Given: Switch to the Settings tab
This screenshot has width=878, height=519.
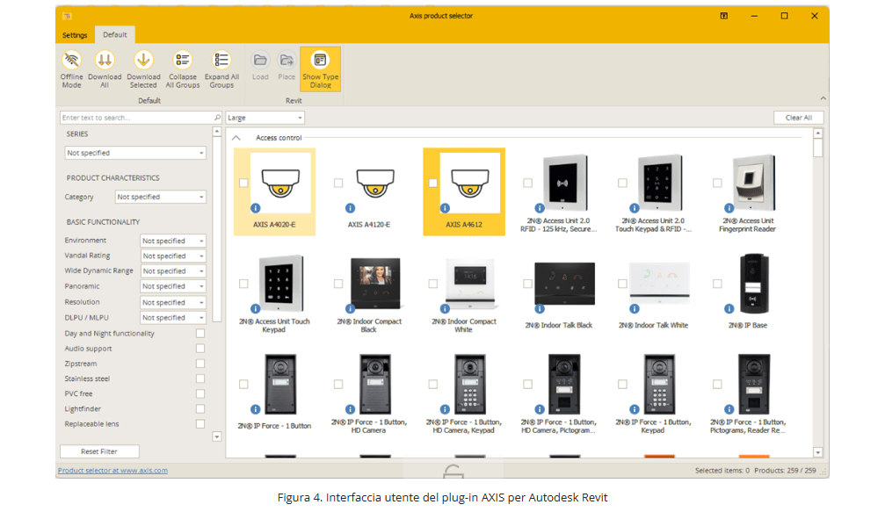Looking at the screenshot, I should point(75,35).
